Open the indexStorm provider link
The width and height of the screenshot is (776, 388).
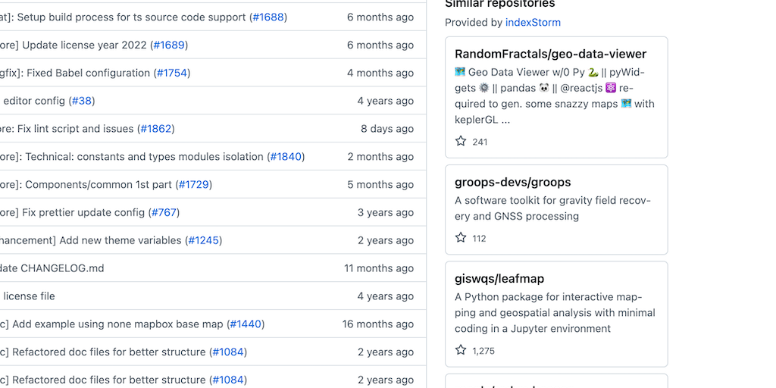[x=533, y=23]
